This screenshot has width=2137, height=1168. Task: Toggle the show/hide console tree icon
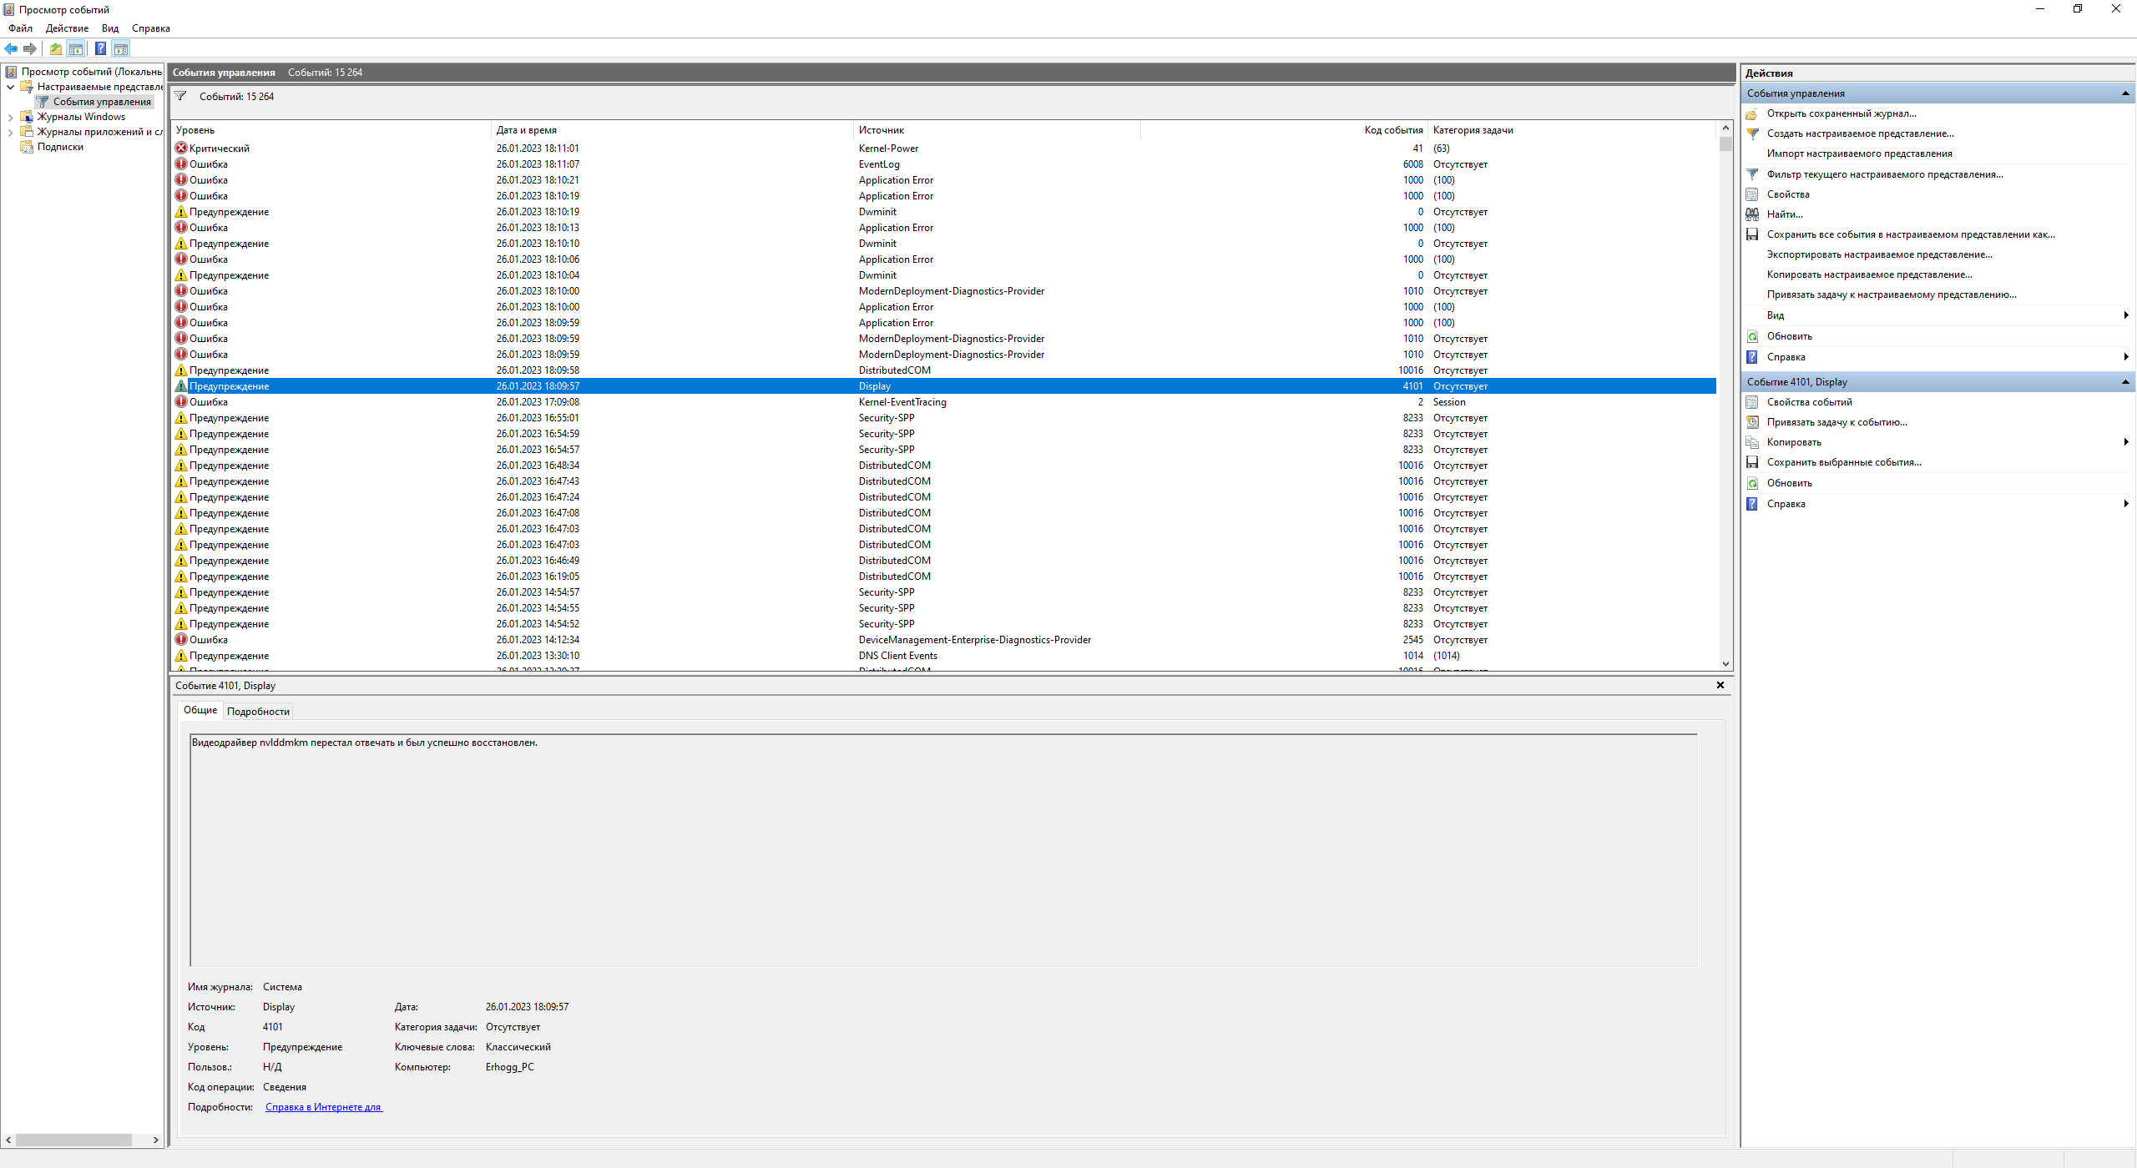click(76, 49)
